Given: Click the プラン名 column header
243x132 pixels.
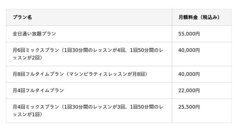Looking at the screenshot, I should pos(22,17).
